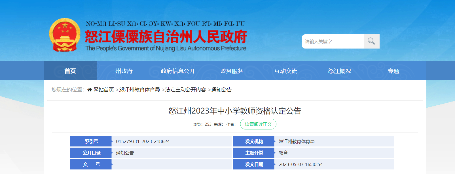The image size is (455, 174).
Task: Click the 作者 label
Action: click(231, 124)
